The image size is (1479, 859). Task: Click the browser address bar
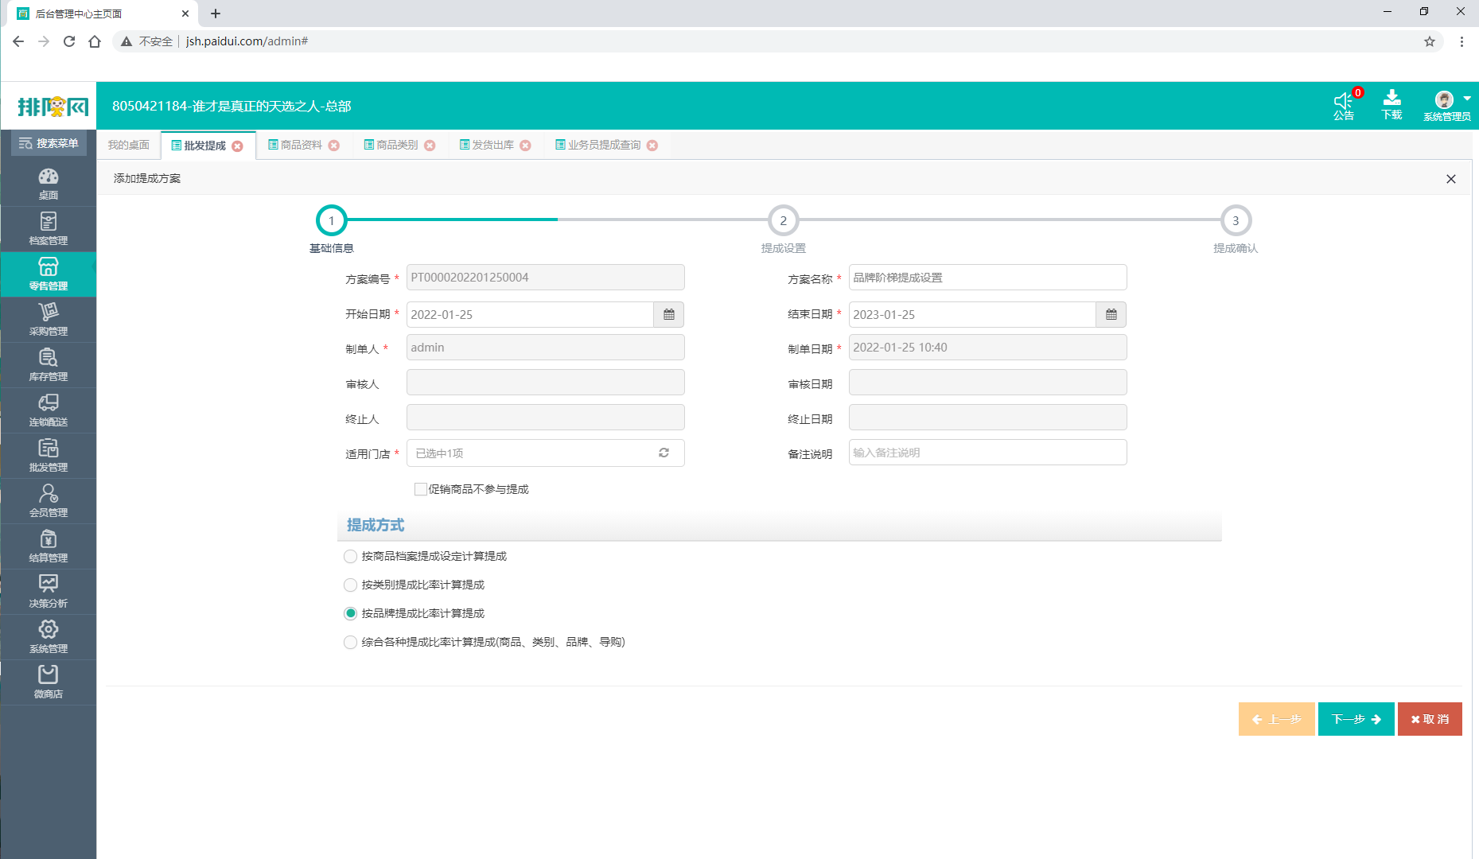[780, 41]
